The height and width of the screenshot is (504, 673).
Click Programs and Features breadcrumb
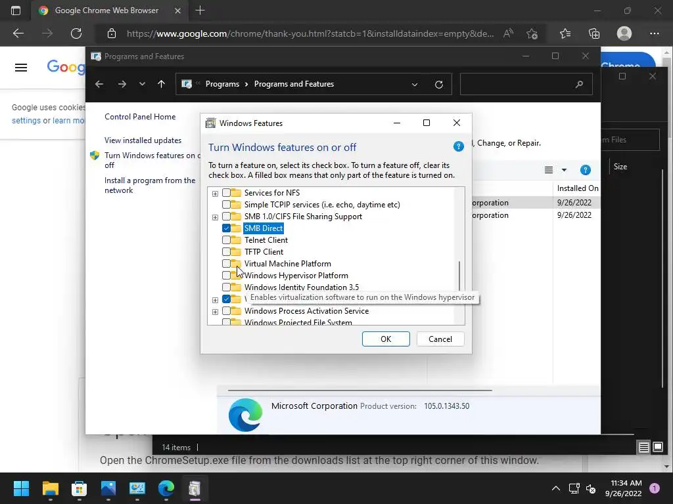tap(294, 84)
